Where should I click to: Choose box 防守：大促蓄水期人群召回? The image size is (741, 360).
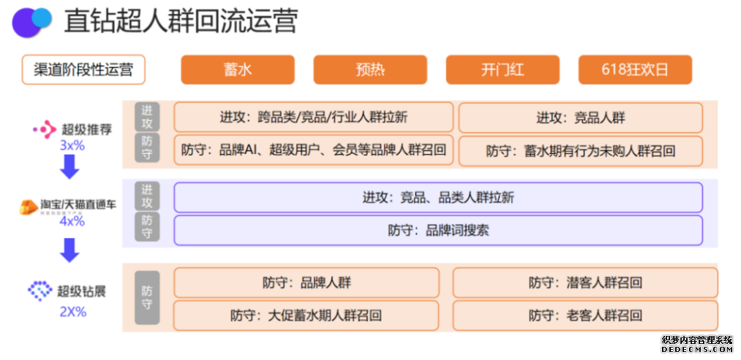(306, 315)
